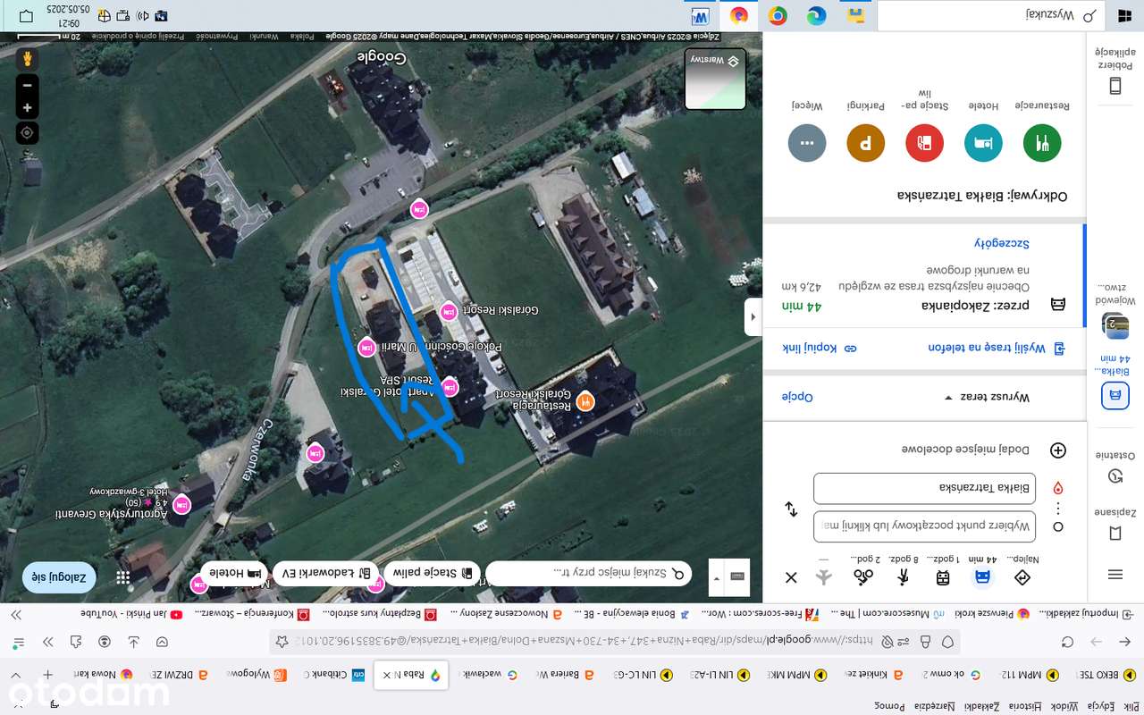Select the flights travel mode

point(824,577)
